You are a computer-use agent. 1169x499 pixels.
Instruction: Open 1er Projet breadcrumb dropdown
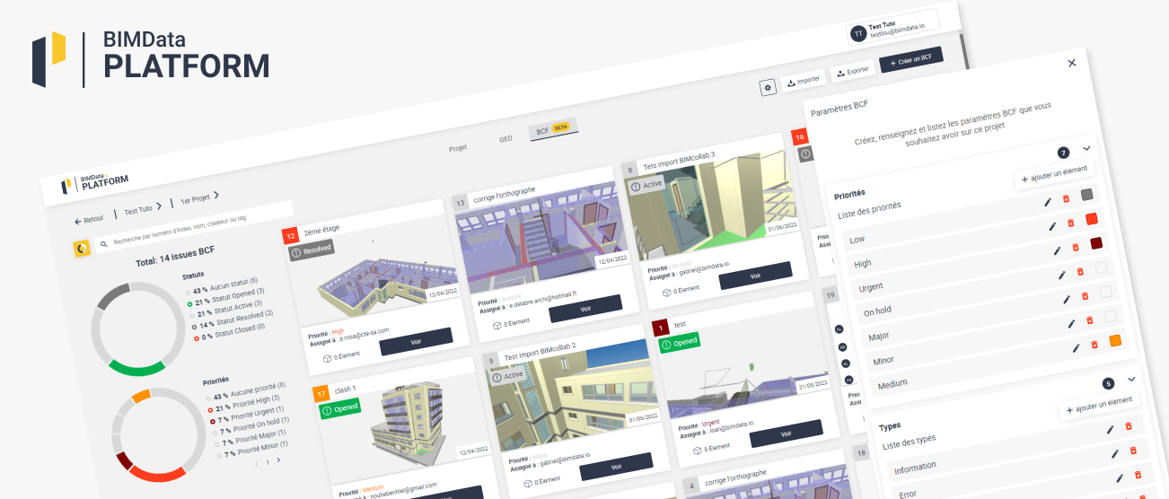tap(199, 197)
